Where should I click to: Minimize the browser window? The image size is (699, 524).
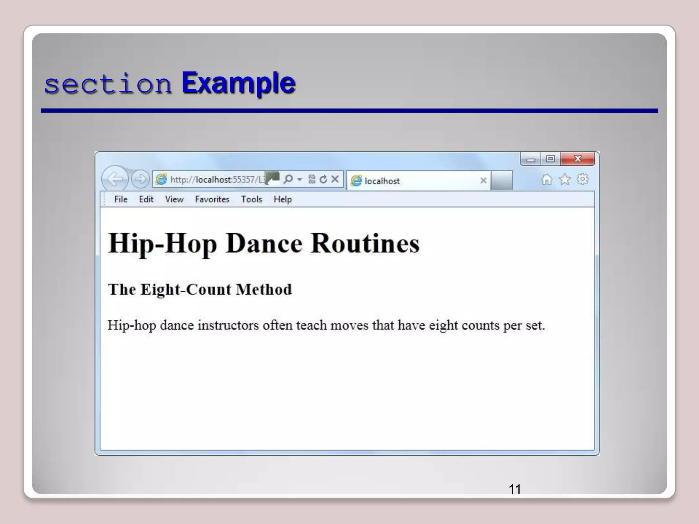(x=530, y=159)
